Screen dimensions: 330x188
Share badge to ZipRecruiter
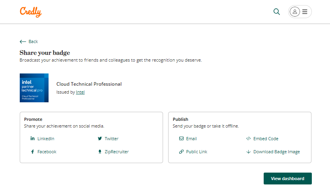(116, 152)
